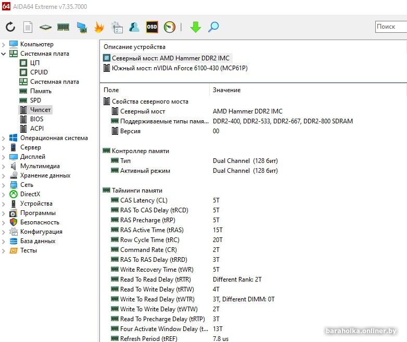Click the network monitor toolbar icon
Image resolution: width=407 pixels, height=342 pixels.
82,27
